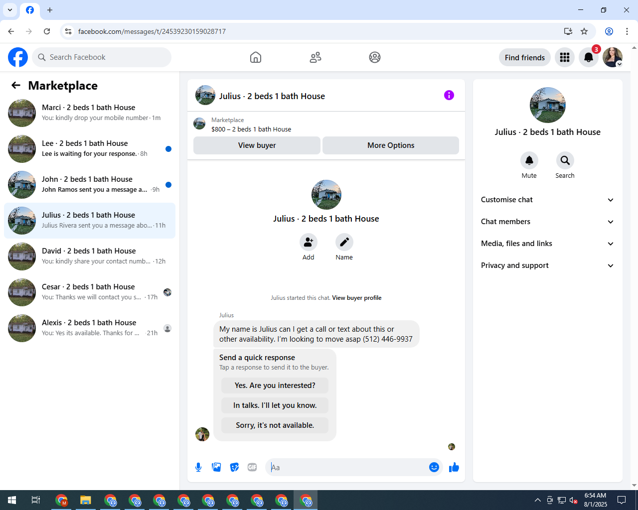Focus the message text box

347,467
